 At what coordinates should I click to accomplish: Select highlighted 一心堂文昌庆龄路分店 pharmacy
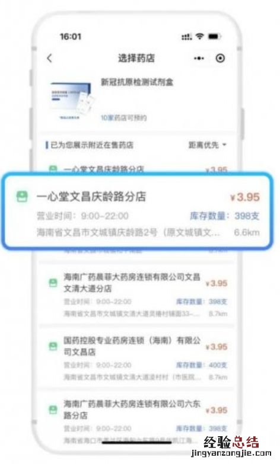(137, 212)
